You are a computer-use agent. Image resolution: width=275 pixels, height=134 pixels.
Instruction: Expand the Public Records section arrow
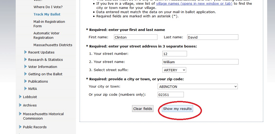pos(20,127)
